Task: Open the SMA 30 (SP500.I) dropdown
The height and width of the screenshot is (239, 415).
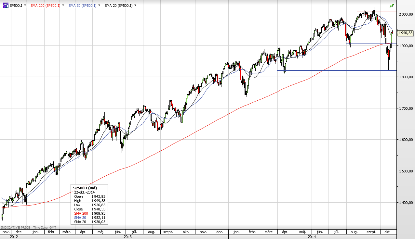Action: (x=99, y=6)
